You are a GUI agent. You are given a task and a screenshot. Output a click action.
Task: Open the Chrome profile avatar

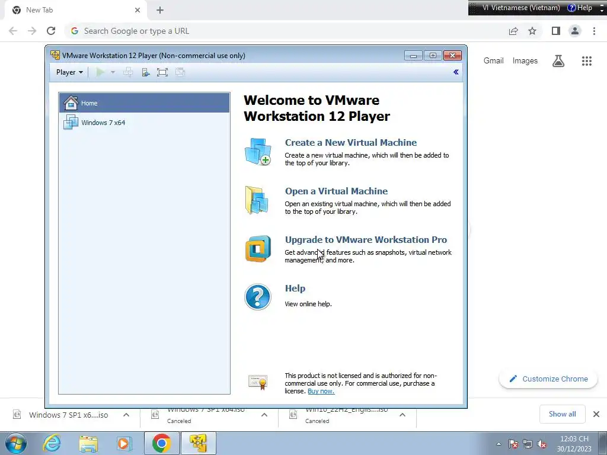pos(575,31)
